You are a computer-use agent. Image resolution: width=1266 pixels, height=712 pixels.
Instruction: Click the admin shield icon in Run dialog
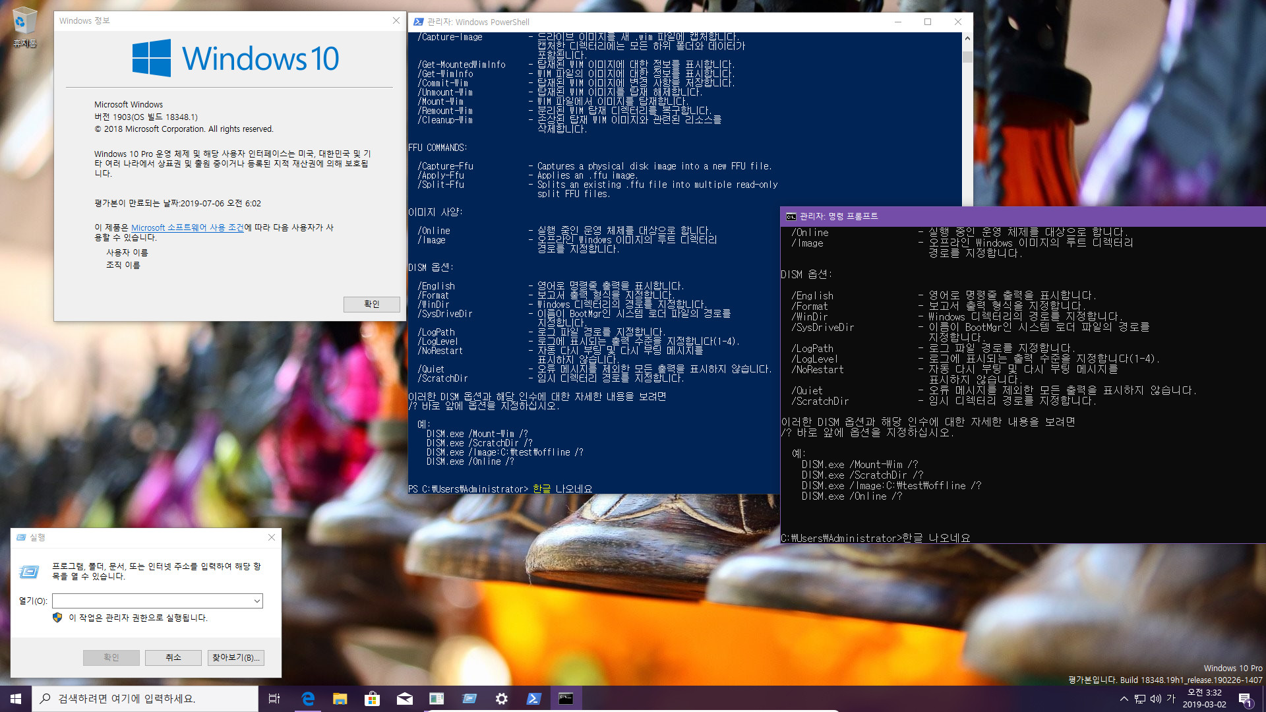click(x=57, y=618)
